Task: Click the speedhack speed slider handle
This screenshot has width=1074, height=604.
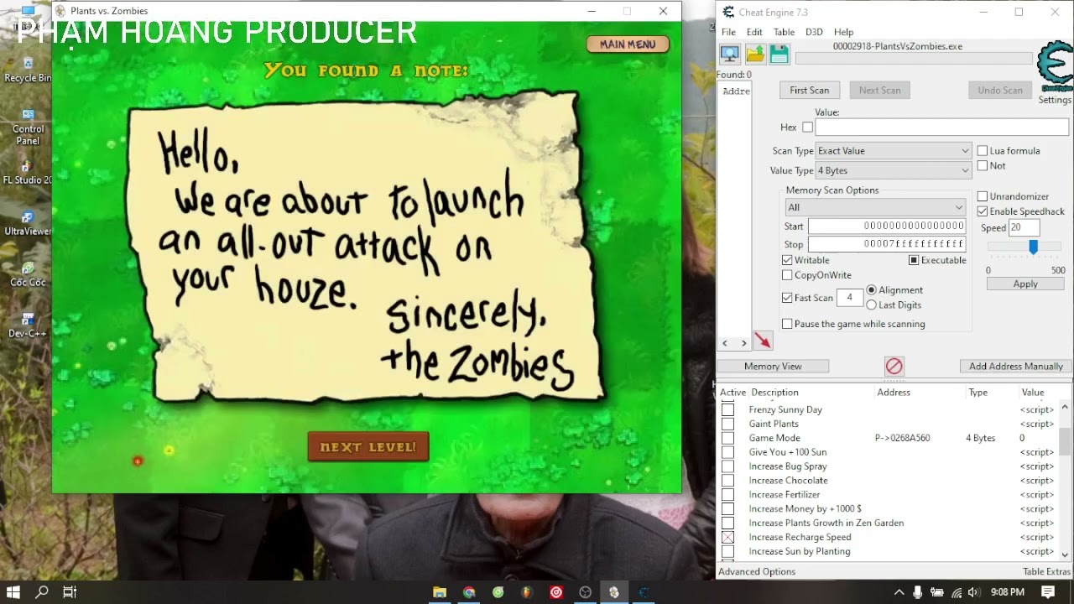Action: (x=1033, y=247)
